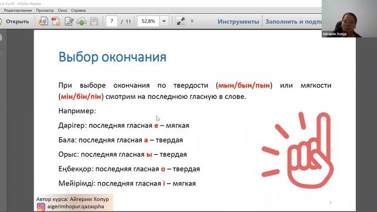The image size is (377, 212).
Task: Click the save floppy disk icon
Action: click(x=94, y=21)
